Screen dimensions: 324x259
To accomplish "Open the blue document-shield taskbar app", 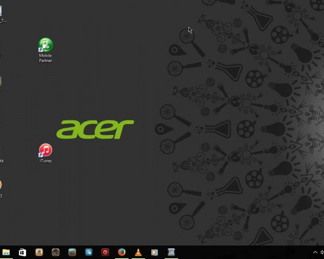I will pyautogui.click(x=89, y=252).
